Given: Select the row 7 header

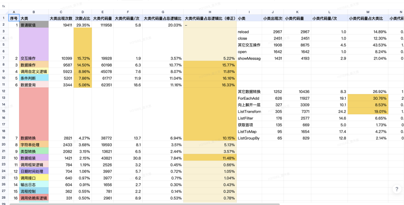Looking at the screenshot, I should coord(4,58).
